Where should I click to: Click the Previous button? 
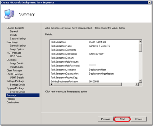[105, 119]
